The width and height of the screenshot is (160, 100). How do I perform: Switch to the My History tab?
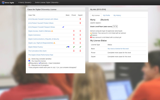click(117, 15)
